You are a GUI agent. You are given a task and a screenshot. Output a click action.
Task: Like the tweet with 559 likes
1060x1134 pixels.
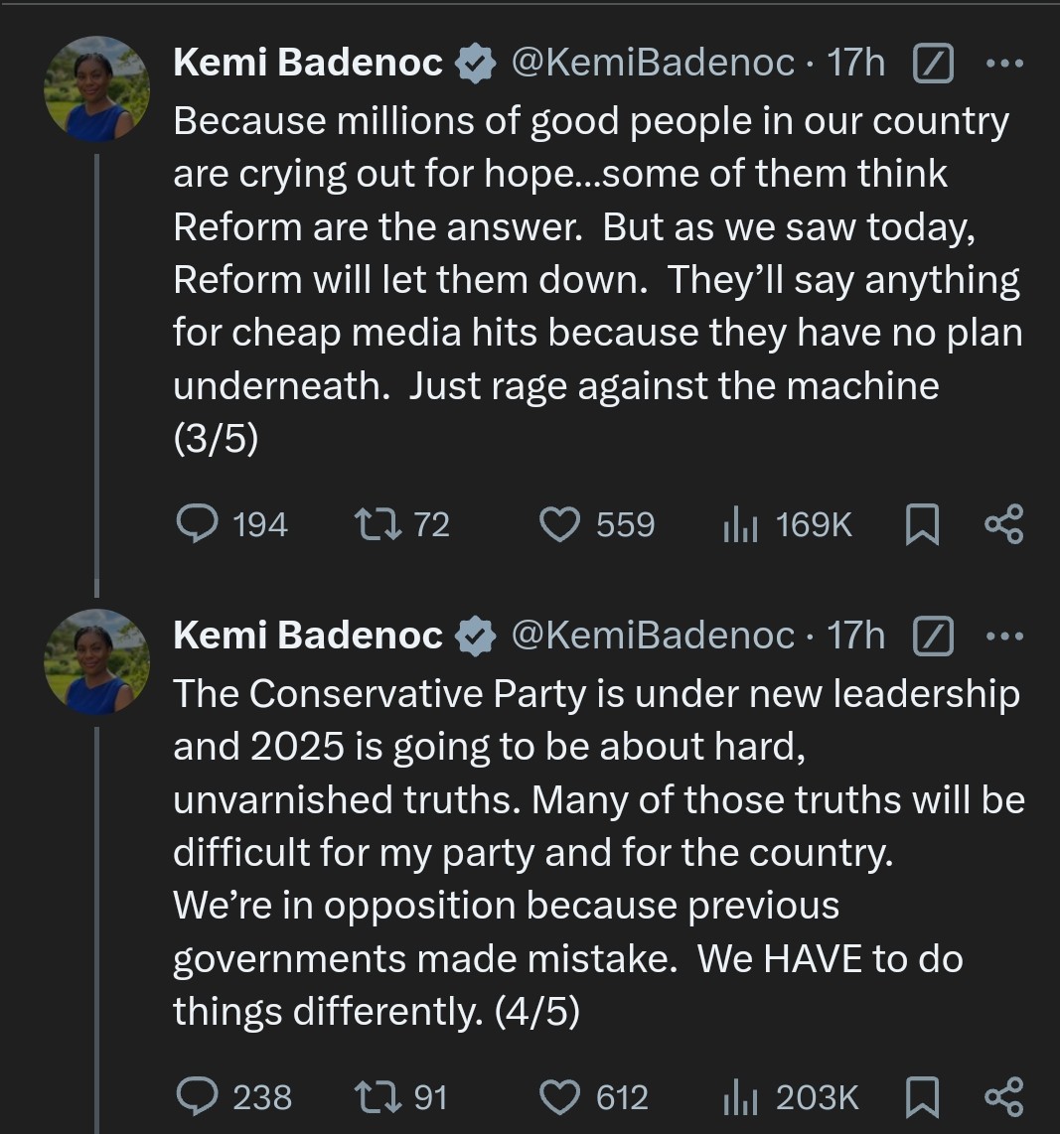[559, 523]
